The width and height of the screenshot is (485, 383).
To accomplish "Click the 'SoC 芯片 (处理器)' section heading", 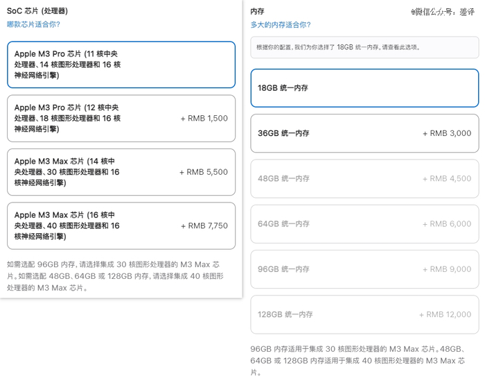I will pyautogui.click(x=37, y=11).
